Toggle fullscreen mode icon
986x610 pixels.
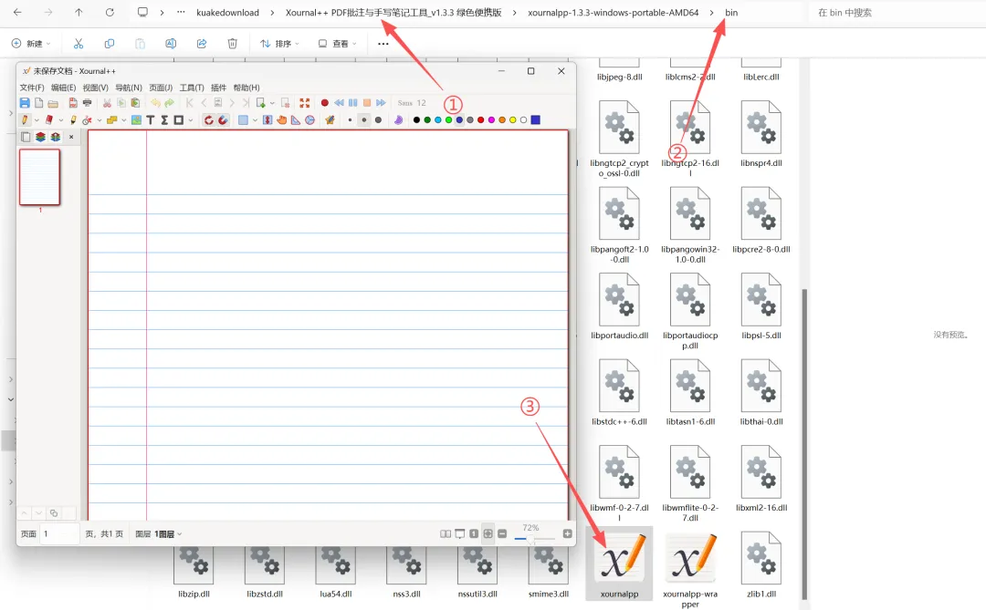304,102
